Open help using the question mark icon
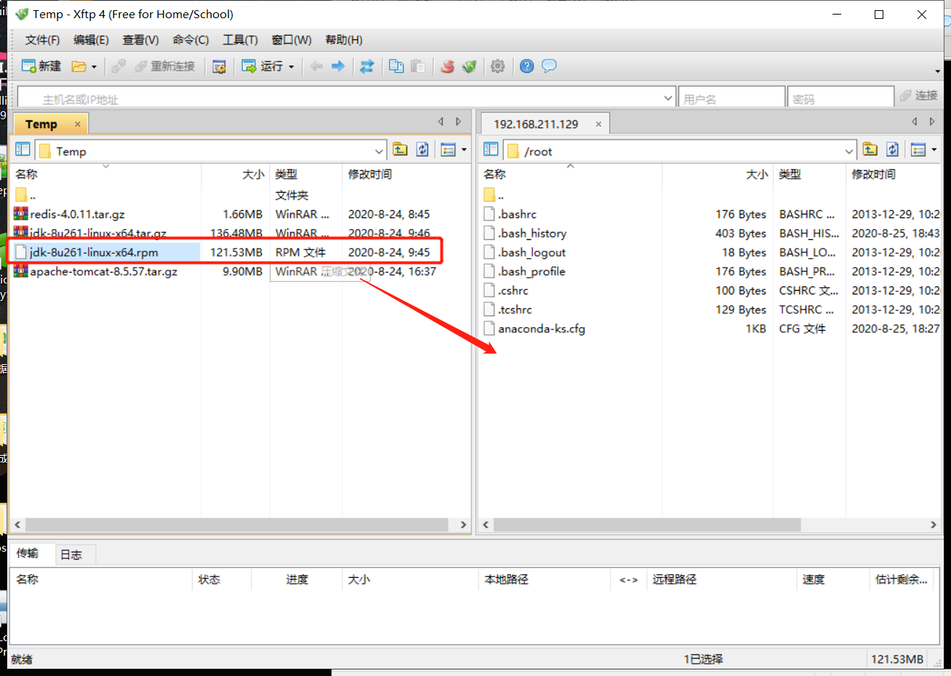Screen dimensions: 951x676 (526, 66)
